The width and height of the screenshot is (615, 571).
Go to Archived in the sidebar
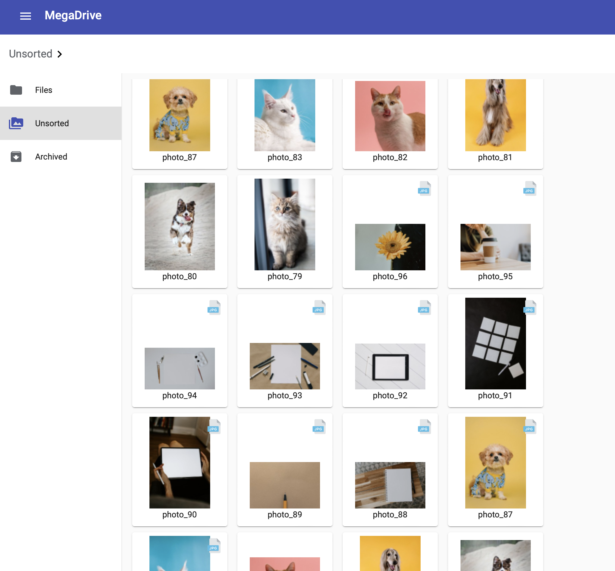61,157
